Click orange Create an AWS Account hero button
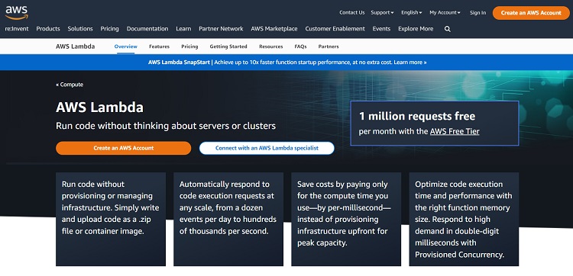The width and height of the screenshot is (573, 276). (x=124, y=148)
